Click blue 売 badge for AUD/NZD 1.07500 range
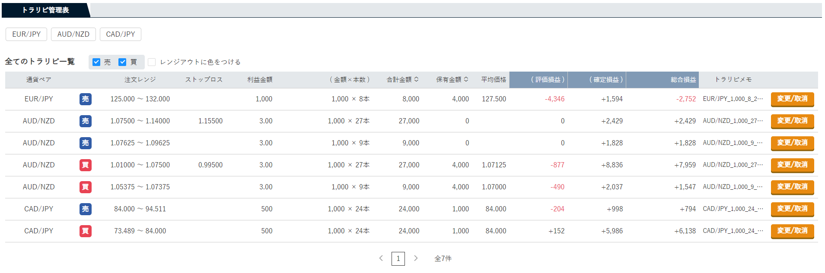 click(x=86, y=121)
